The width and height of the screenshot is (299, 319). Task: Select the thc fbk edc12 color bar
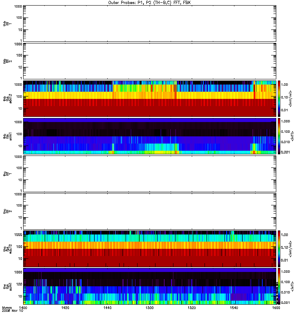click(279, 248)
